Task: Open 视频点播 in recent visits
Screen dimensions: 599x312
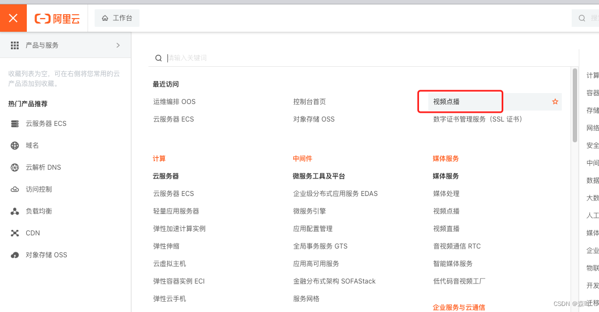Action: [446, 102]
